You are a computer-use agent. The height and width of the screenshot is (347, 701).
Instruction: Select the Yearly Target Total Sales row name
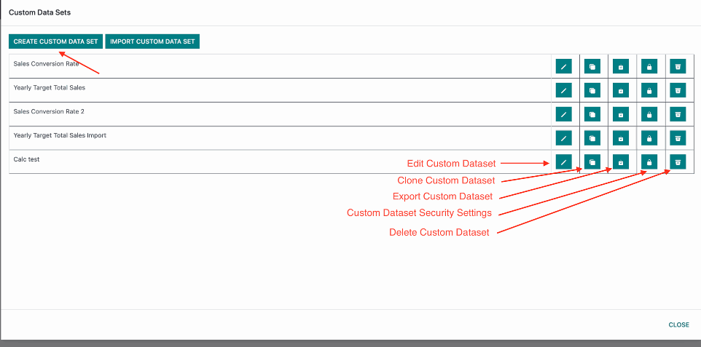point(49,87)
